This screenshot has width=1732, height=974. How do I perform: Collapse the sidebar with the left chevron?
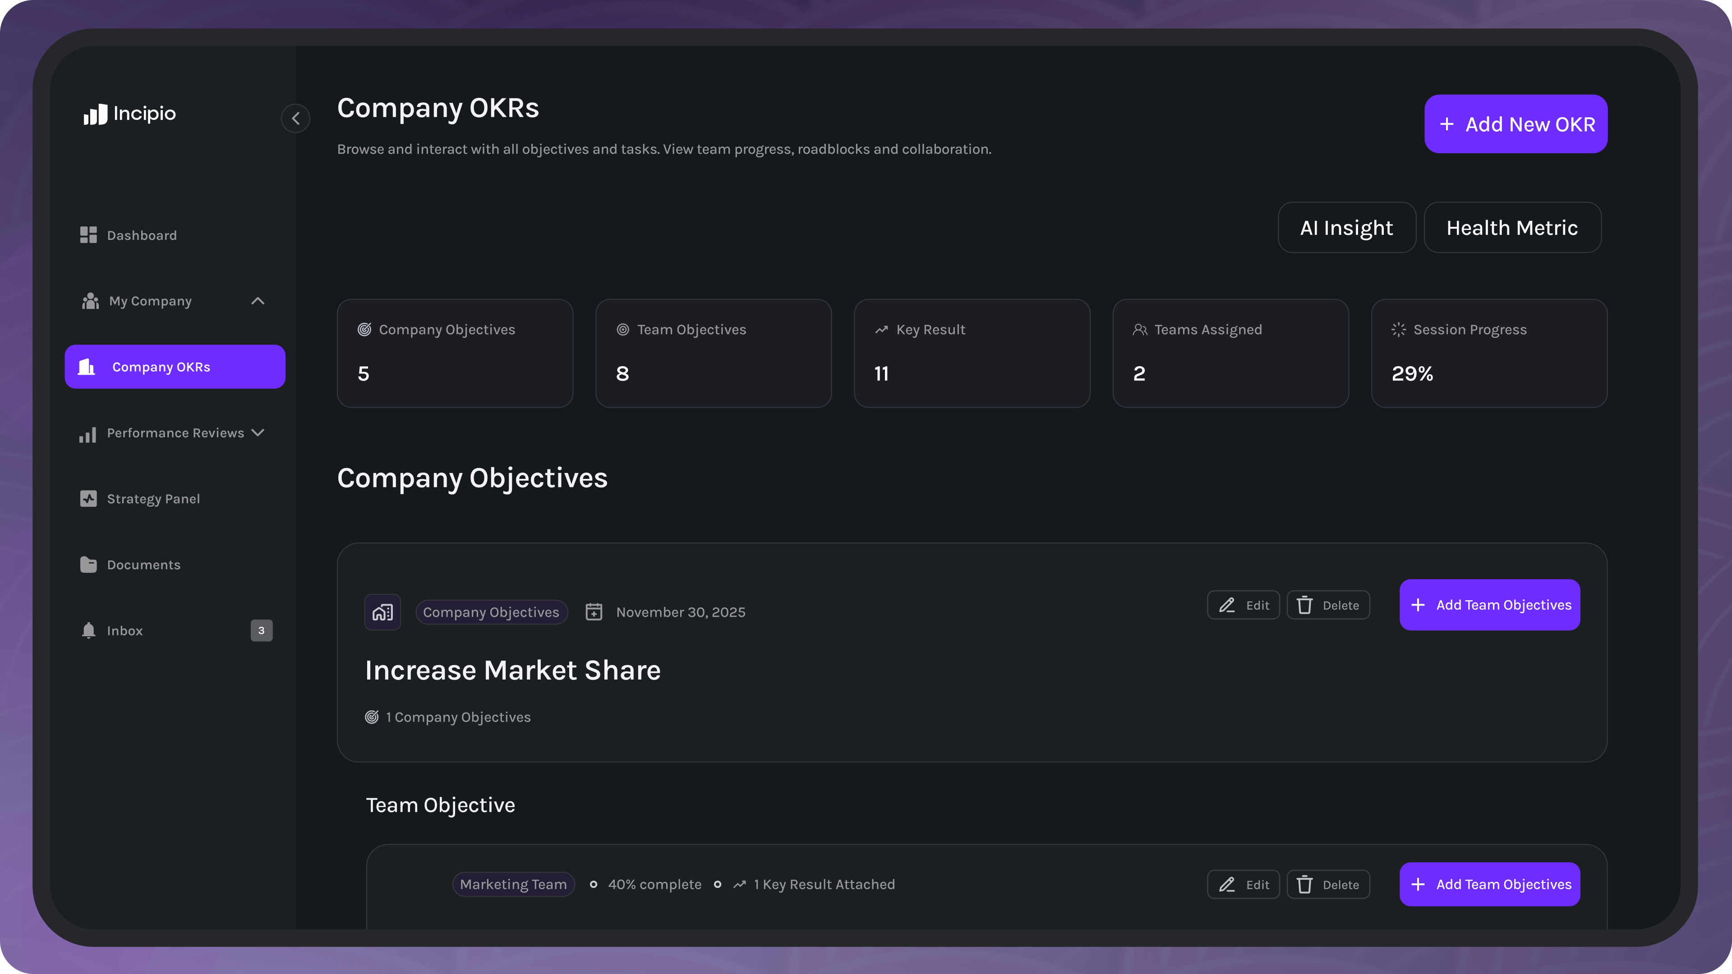coord(295,118)
